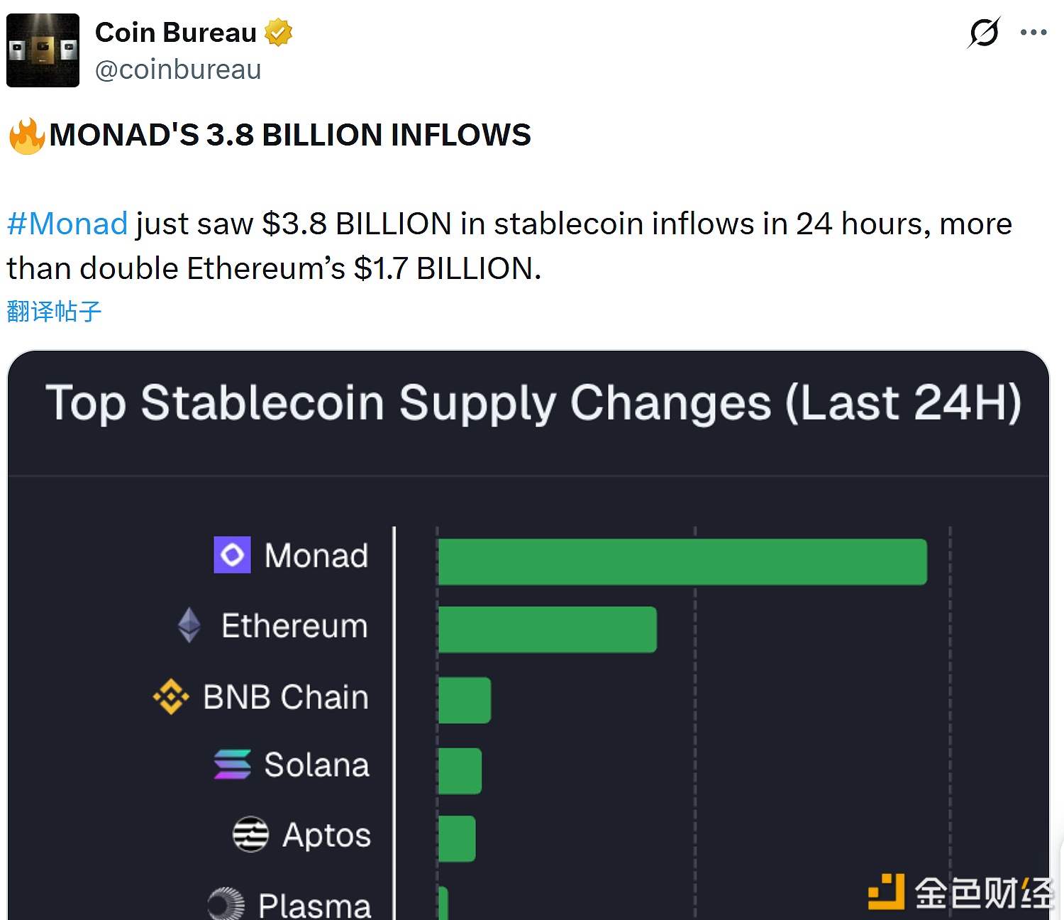Click the fire emoji in headline
This screenshot has width=1064, height=920.
pos(27,136)
